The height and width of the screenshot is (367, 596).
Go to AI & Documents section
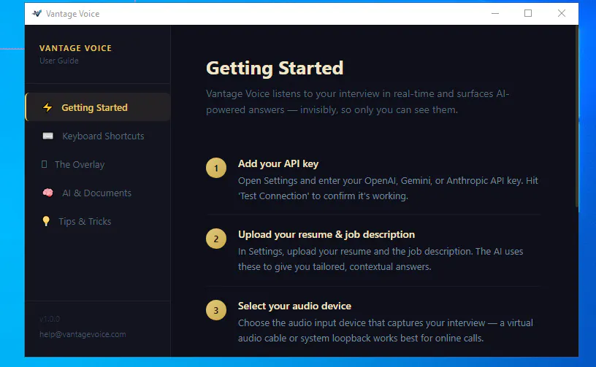click(98, 193)
